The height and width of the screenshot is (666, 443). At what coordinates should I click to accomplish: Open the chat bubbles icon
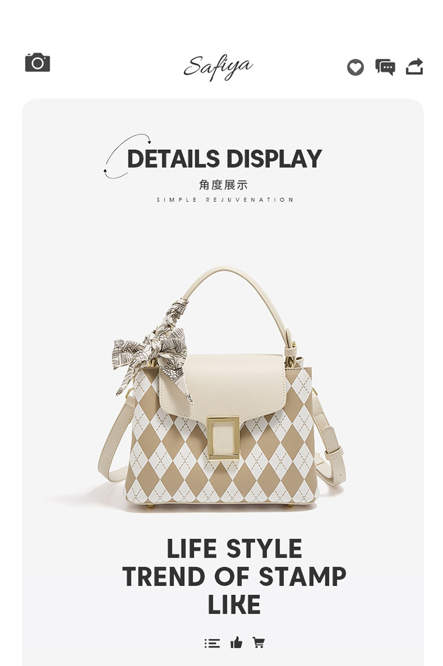(385, 67)
